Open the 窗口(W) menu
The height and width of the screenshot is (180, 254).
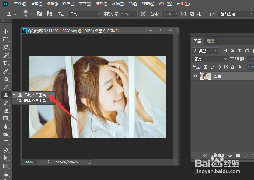pos(165,4)
